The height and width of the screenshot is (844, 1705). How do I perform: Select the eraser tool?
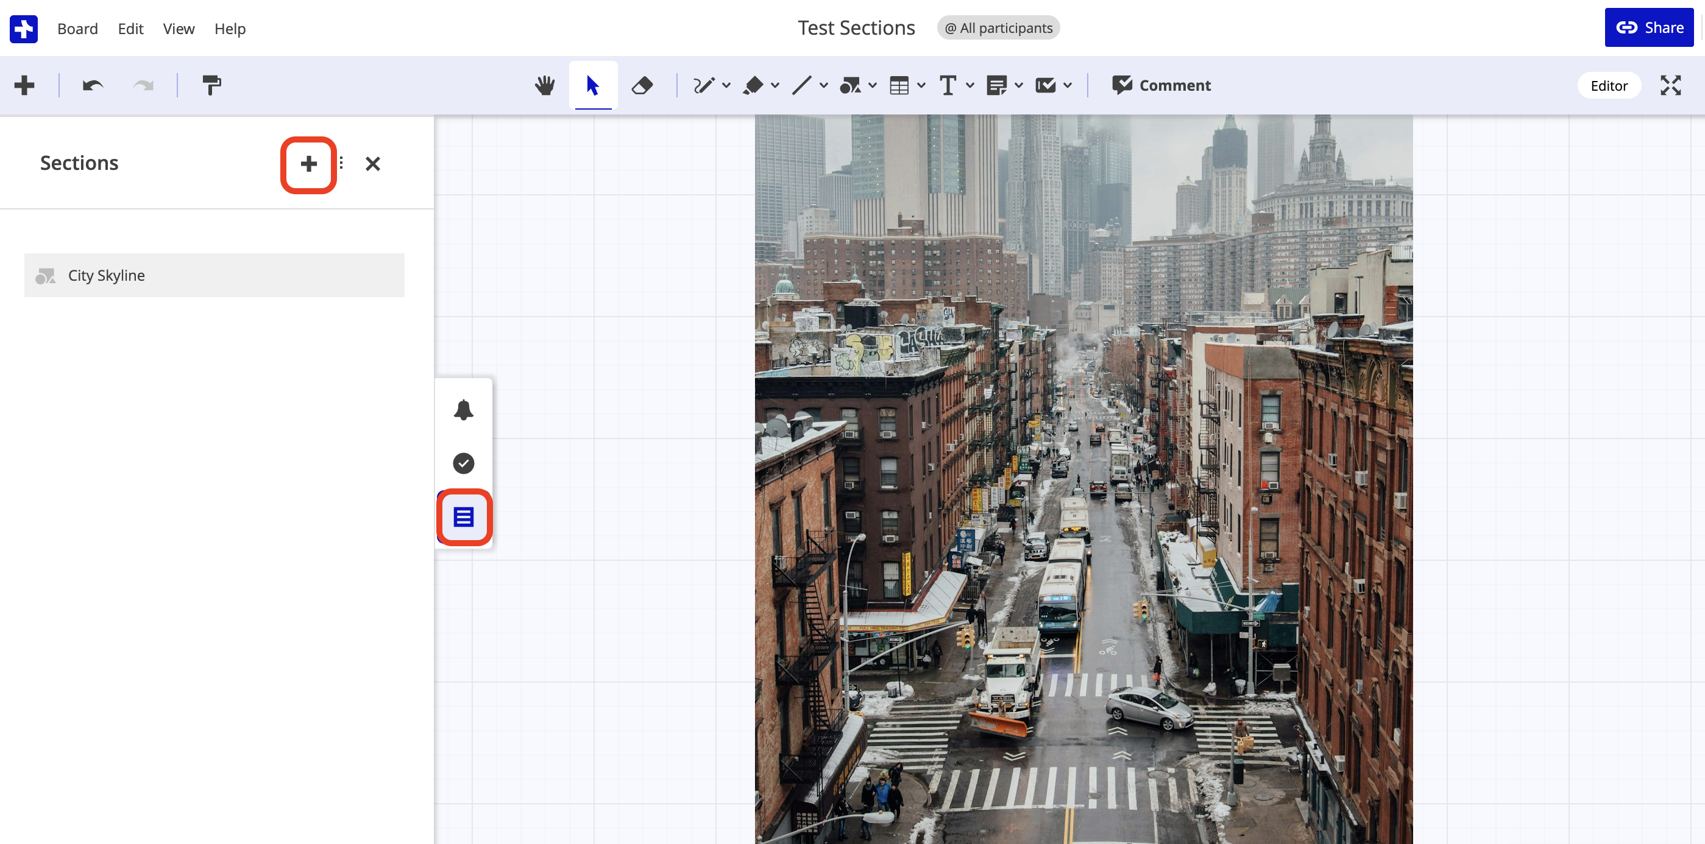(642, 85)
